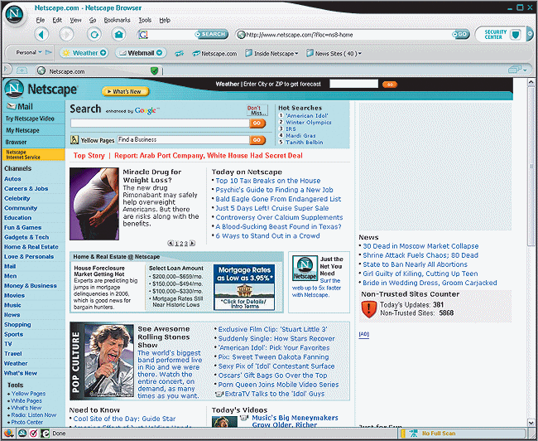Click the Rolling Stones singer photo

point(108,361)
